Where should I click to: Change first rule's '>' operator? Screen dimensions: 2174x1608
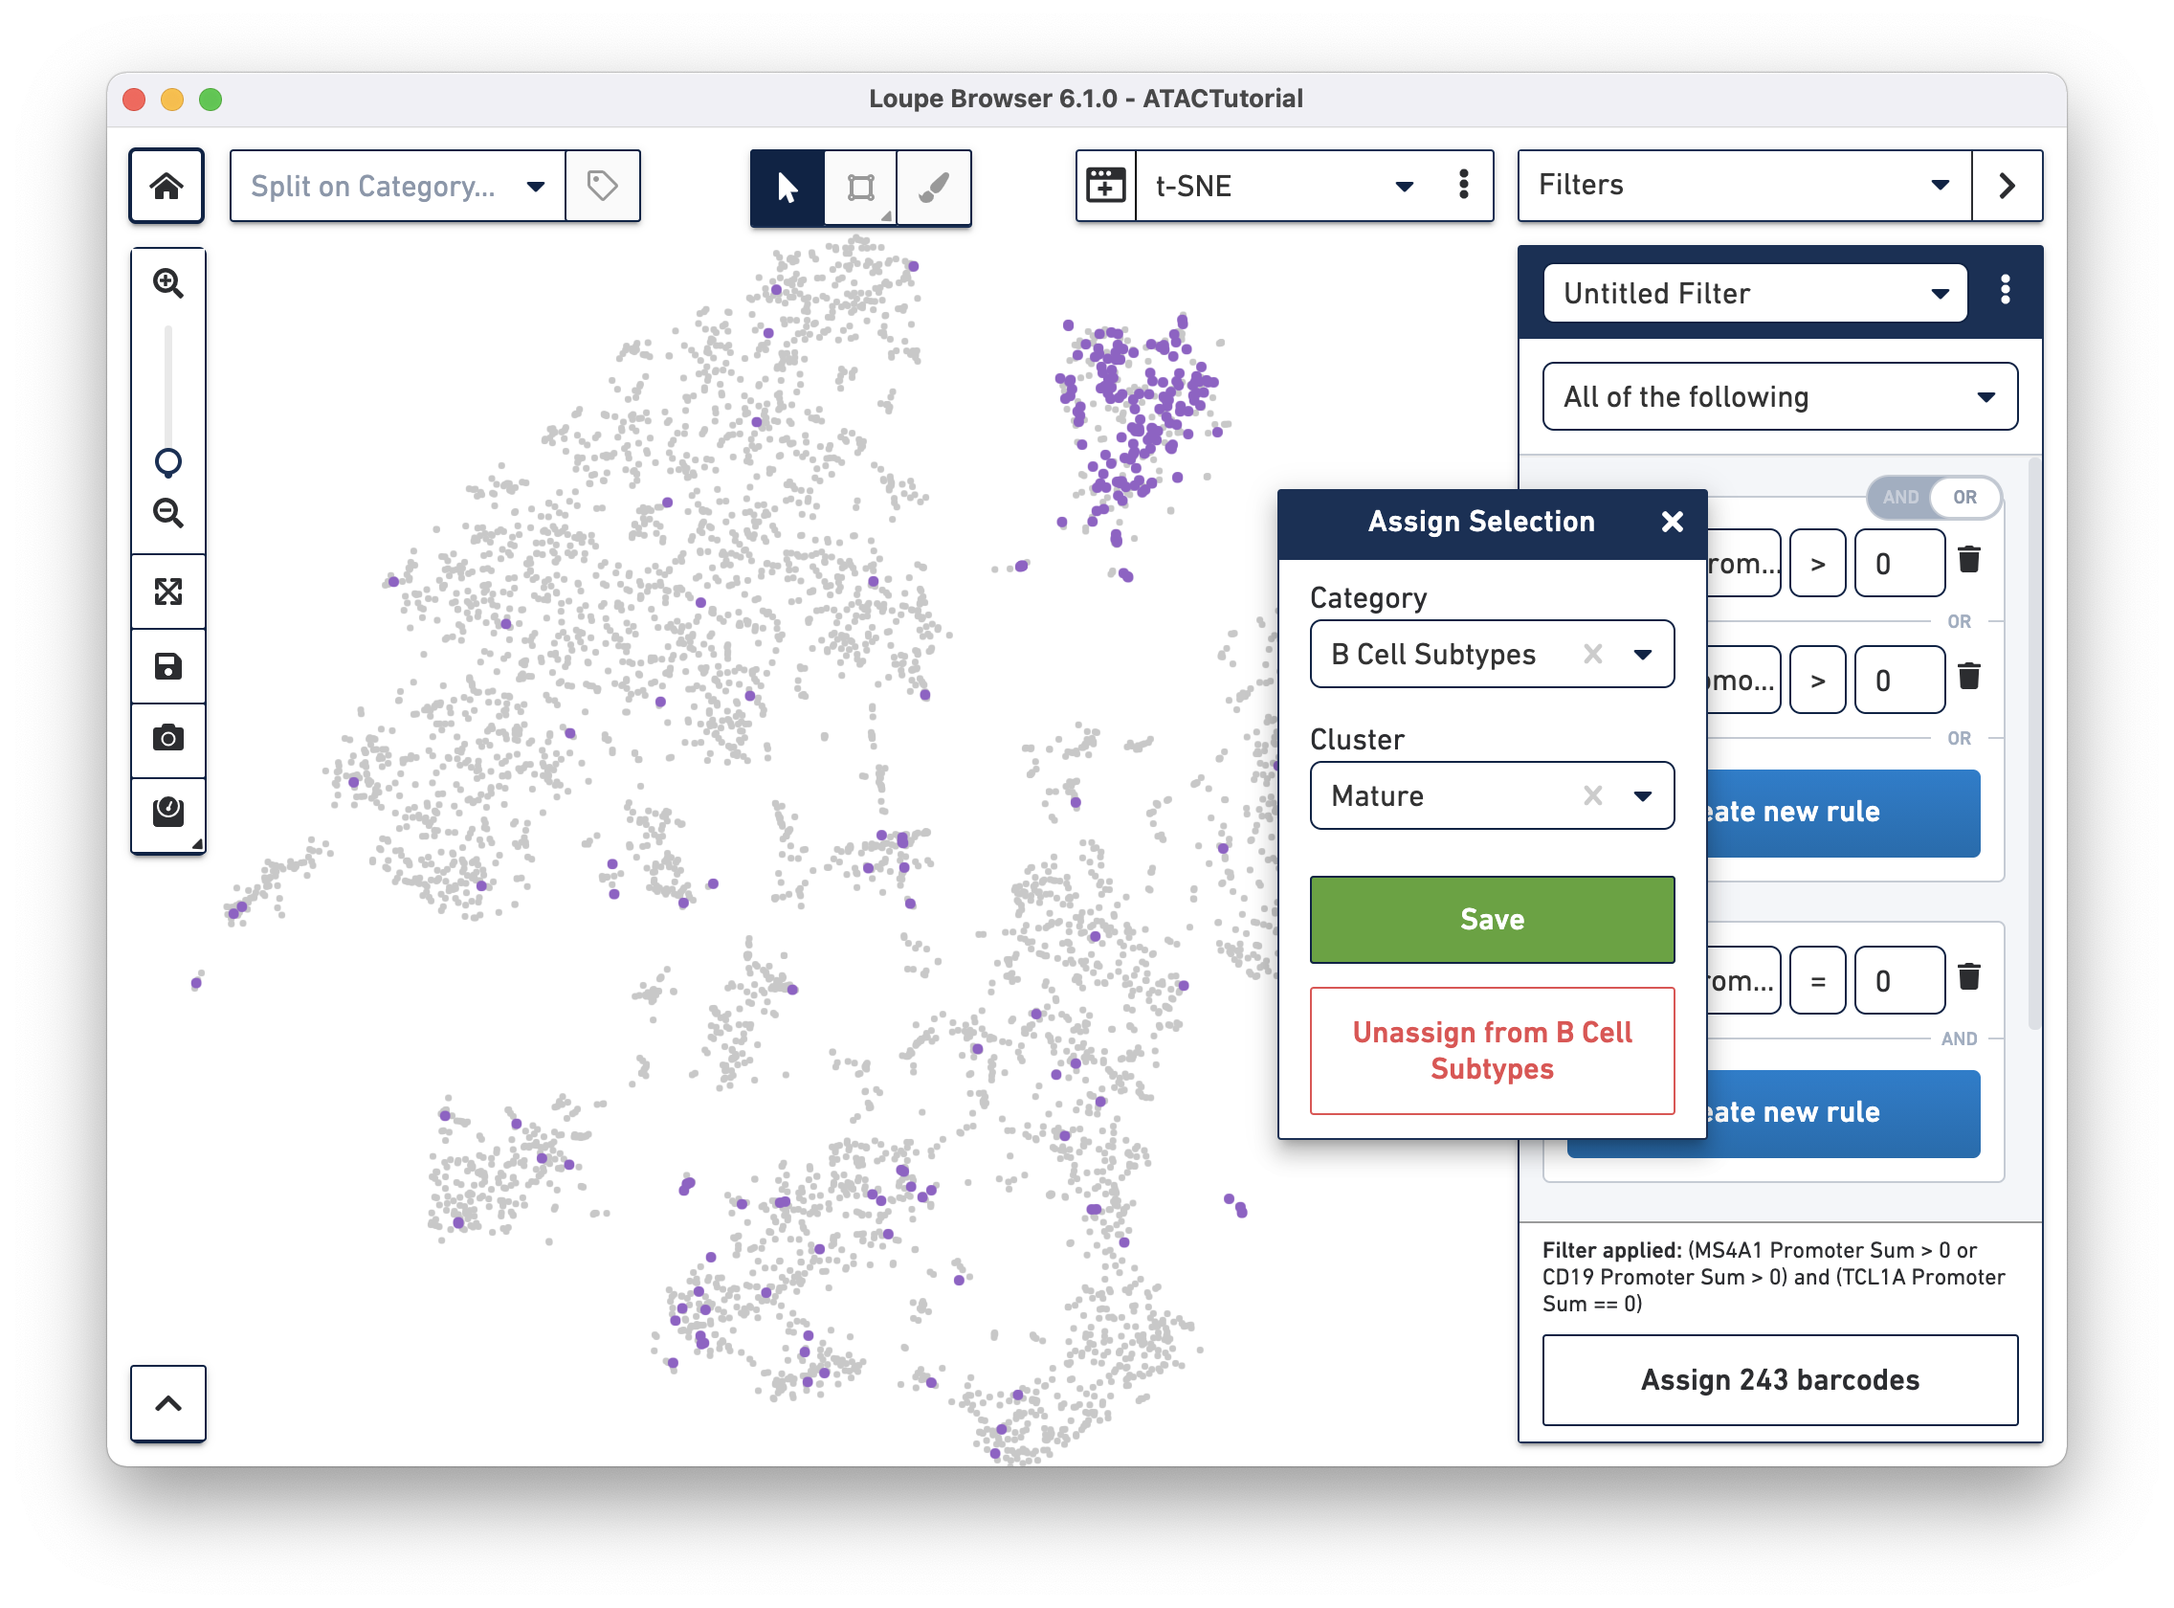pos(1817,564)
